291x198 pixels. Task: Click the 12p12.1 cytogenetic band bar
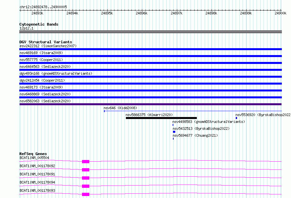pos(150,32)
